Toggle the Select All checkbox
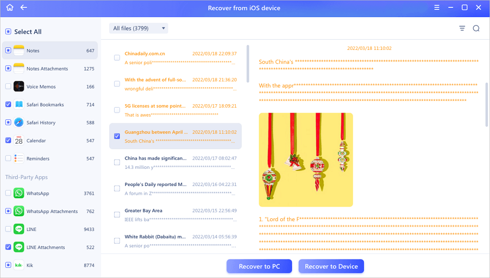The image size is (490, 278). (x=8, y=31)
